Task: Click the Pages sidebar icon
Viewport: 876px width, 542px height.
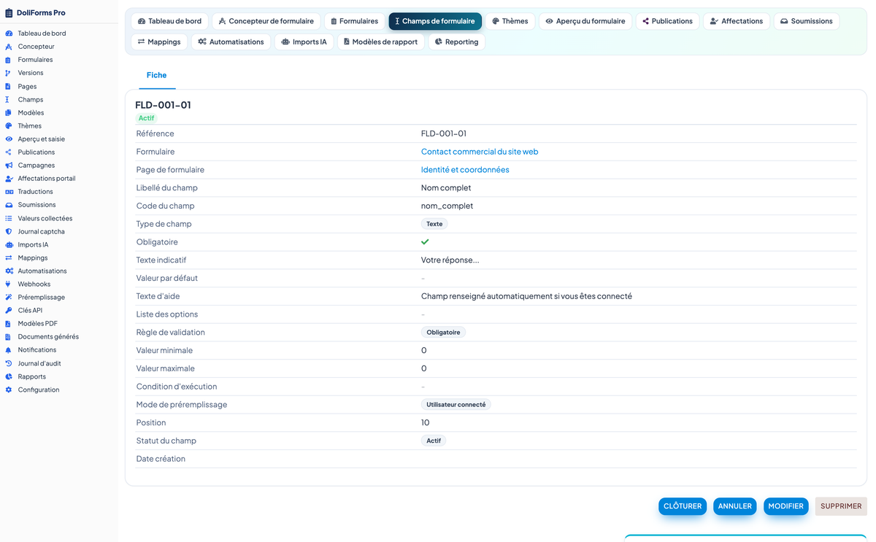Action: pos(9,86)
